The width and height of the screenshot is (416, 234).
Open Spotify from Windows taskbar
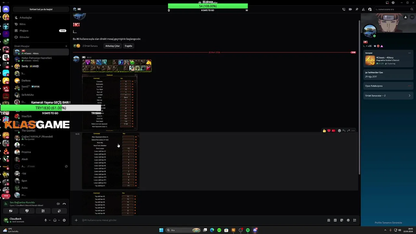[248, 230]
